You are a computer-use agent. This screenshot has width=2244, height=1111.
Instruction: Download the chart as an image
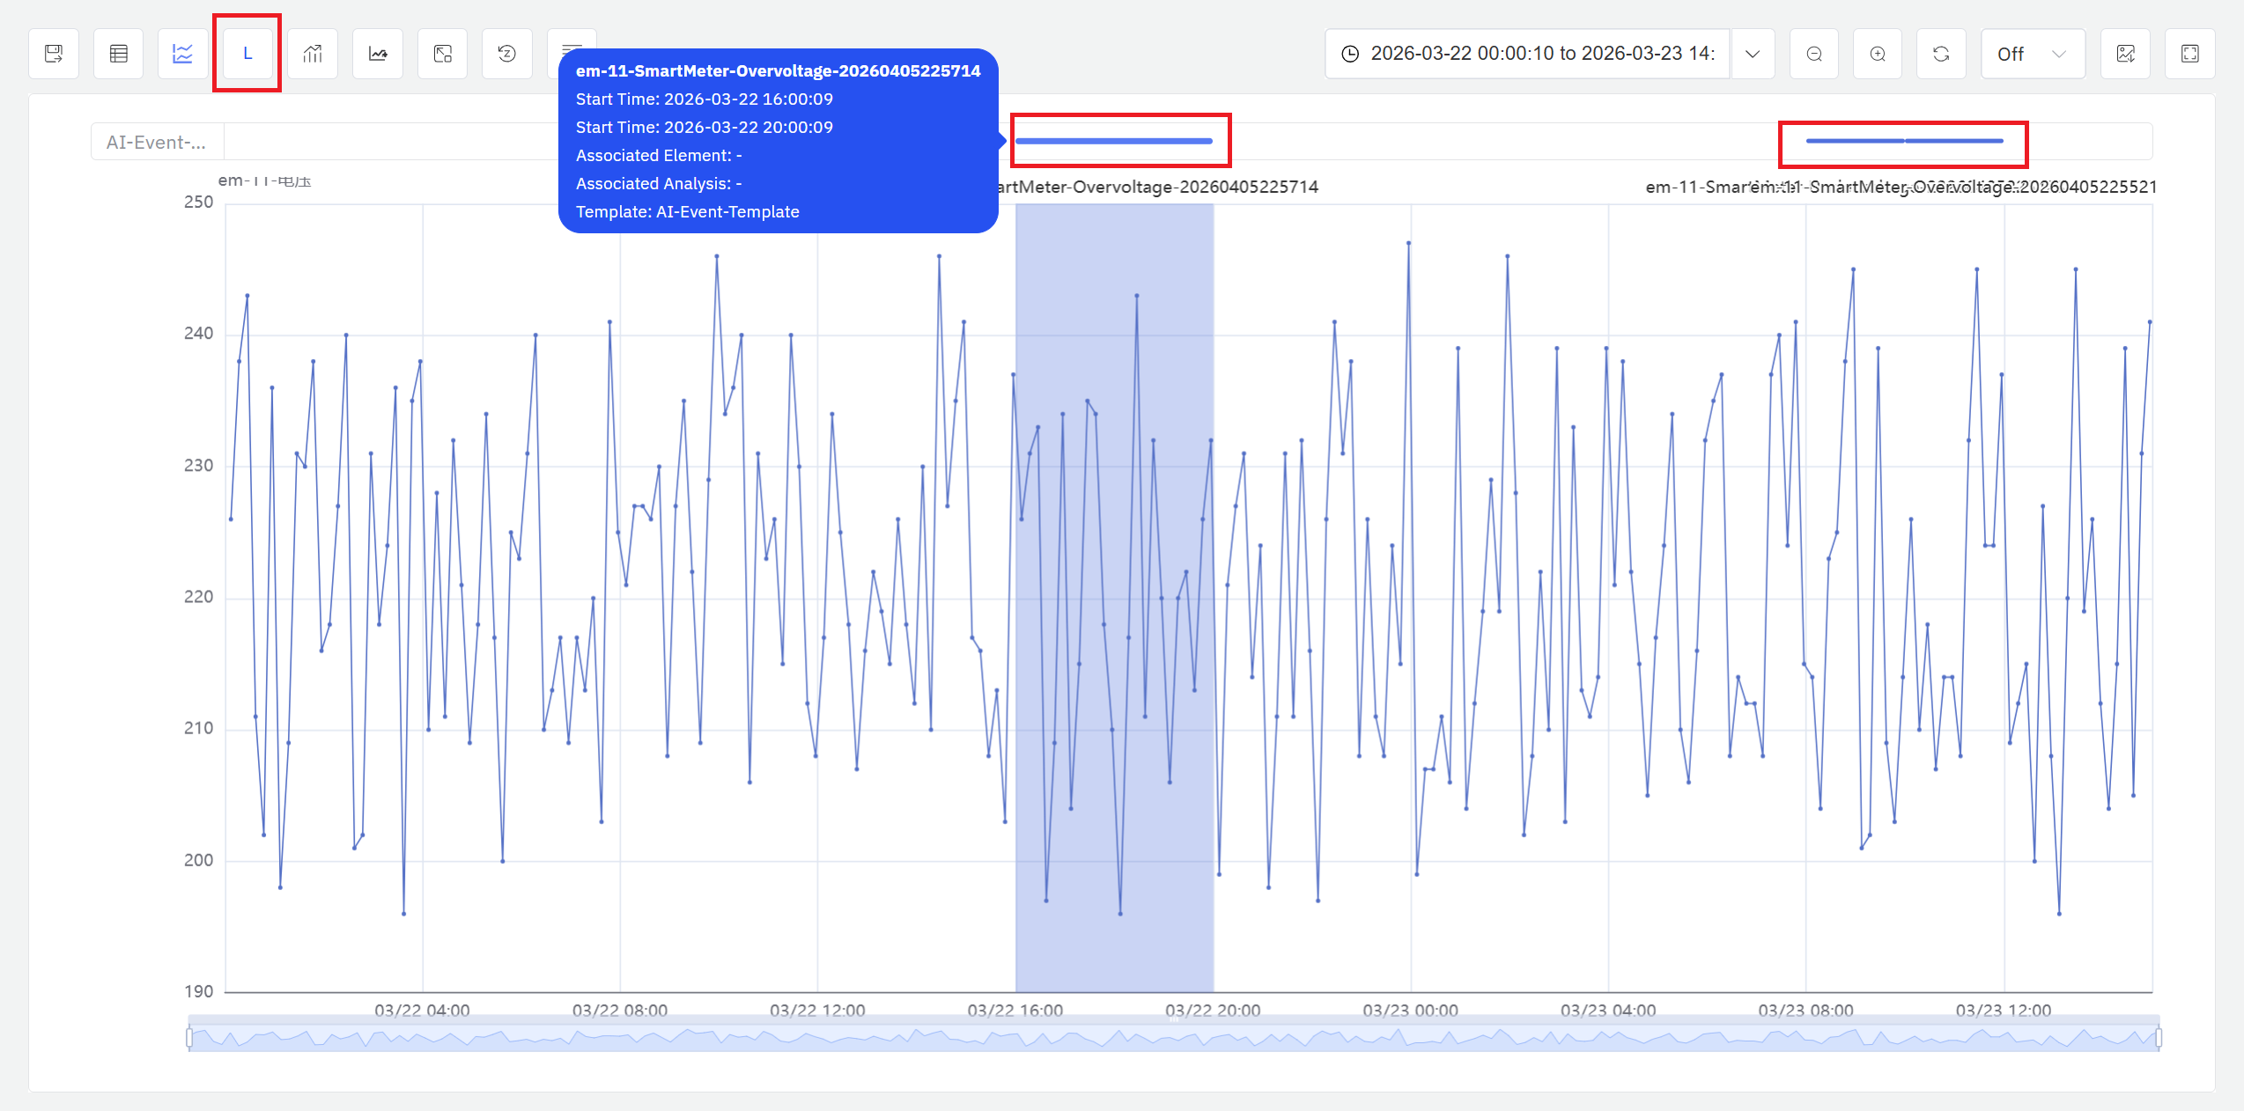[2126, 54]
